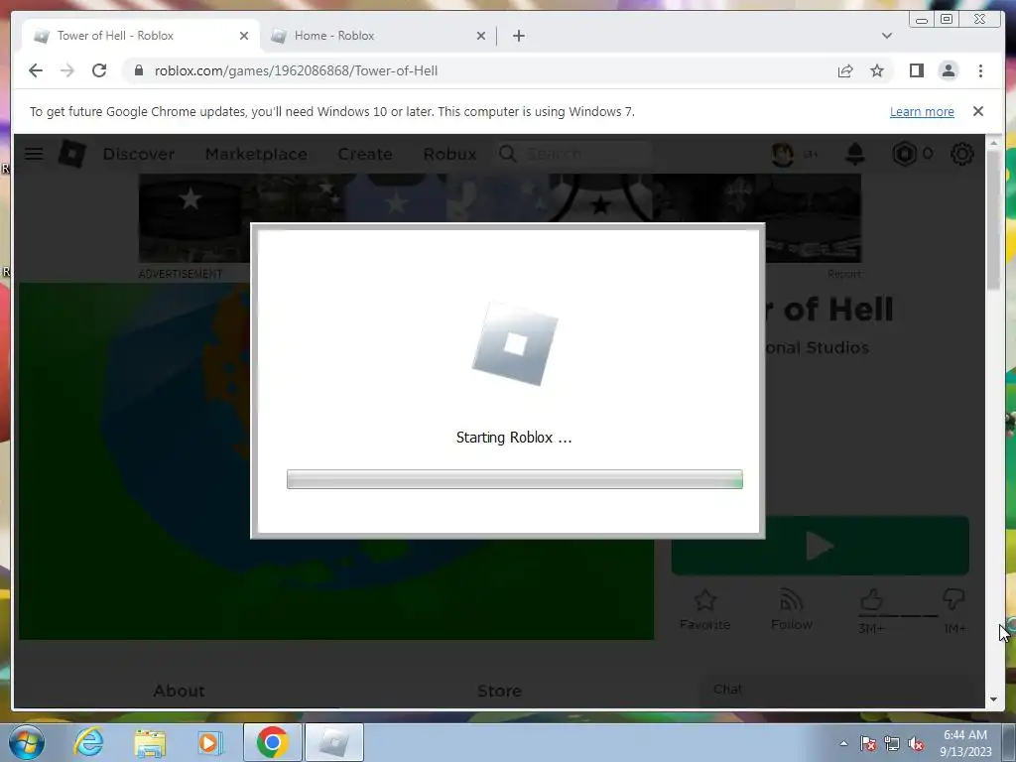Open Windows Explorer folder in taskbar
Screen dimensions: 1016x762
coord(150,742)
